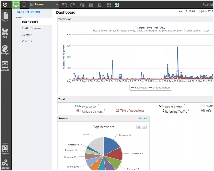Open the Manage sidebar panel
This screenshot has width=214, height=171.
(5, 66)
